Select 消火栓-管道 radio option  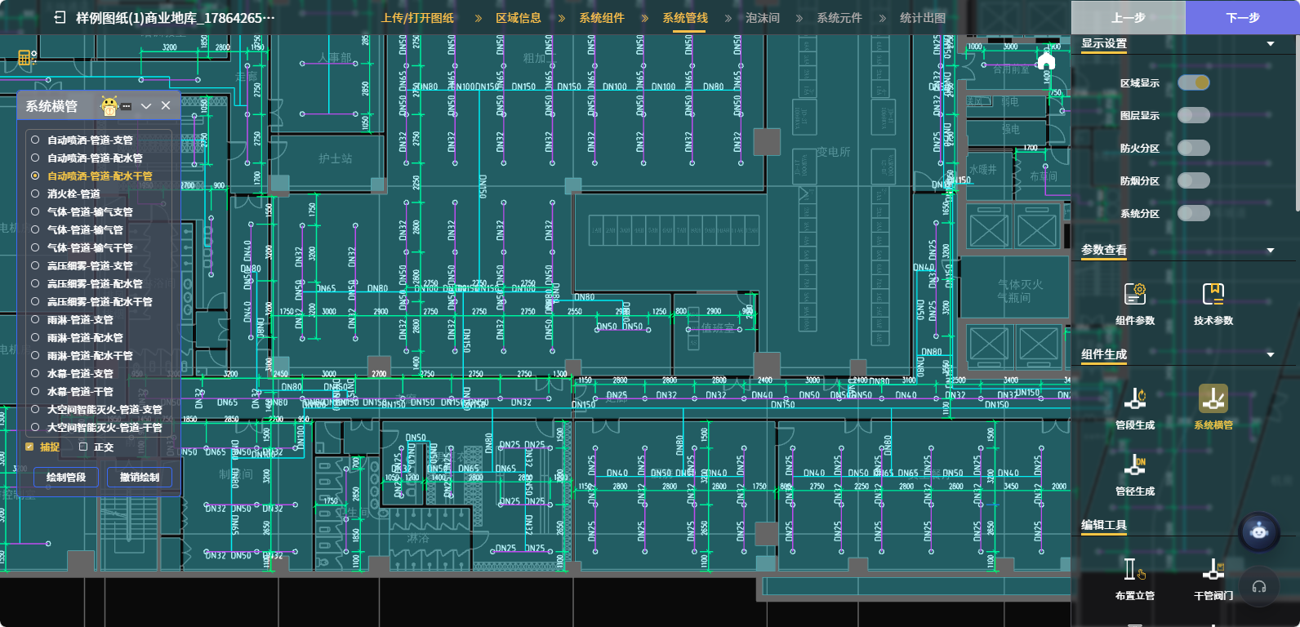point(35,193)
